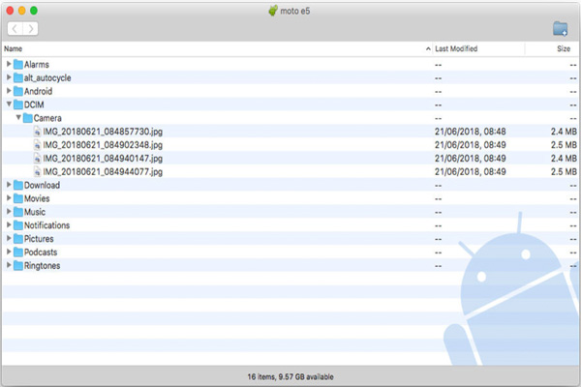
Task: Expand the Alarms folder triangle
Action: (9, 64)
